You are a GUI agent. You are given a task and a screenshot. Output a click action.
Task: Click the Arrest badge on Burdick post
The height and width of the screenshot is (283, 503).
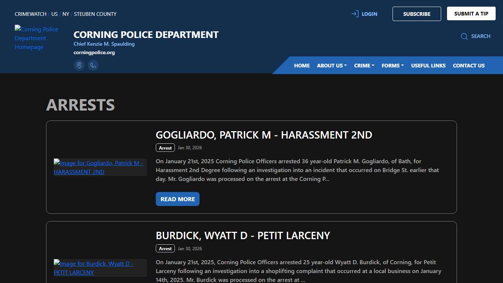pyautogui.click(x=165, y=248)
